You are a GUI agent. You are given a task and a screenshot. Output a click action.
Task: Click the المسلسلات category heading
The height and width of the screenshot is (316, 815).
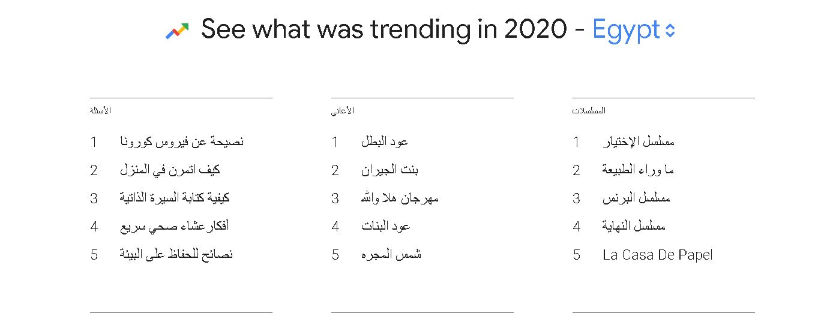click(x=589, y=111)
